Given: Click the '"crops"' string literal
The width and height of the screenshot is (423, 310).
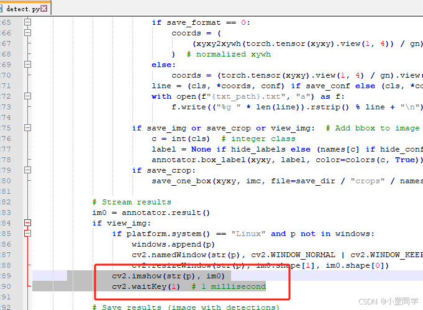Looking at the screenshot, I should [x=368, y=181].
